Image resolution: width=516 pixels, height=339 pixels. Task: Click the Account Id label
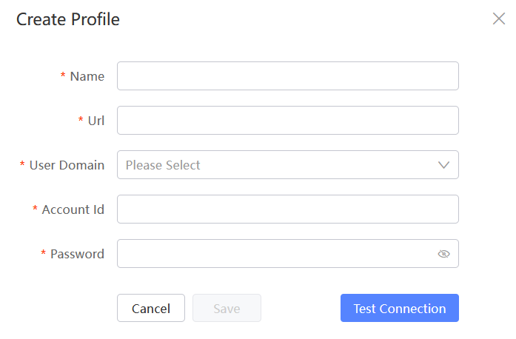(73, 209)
